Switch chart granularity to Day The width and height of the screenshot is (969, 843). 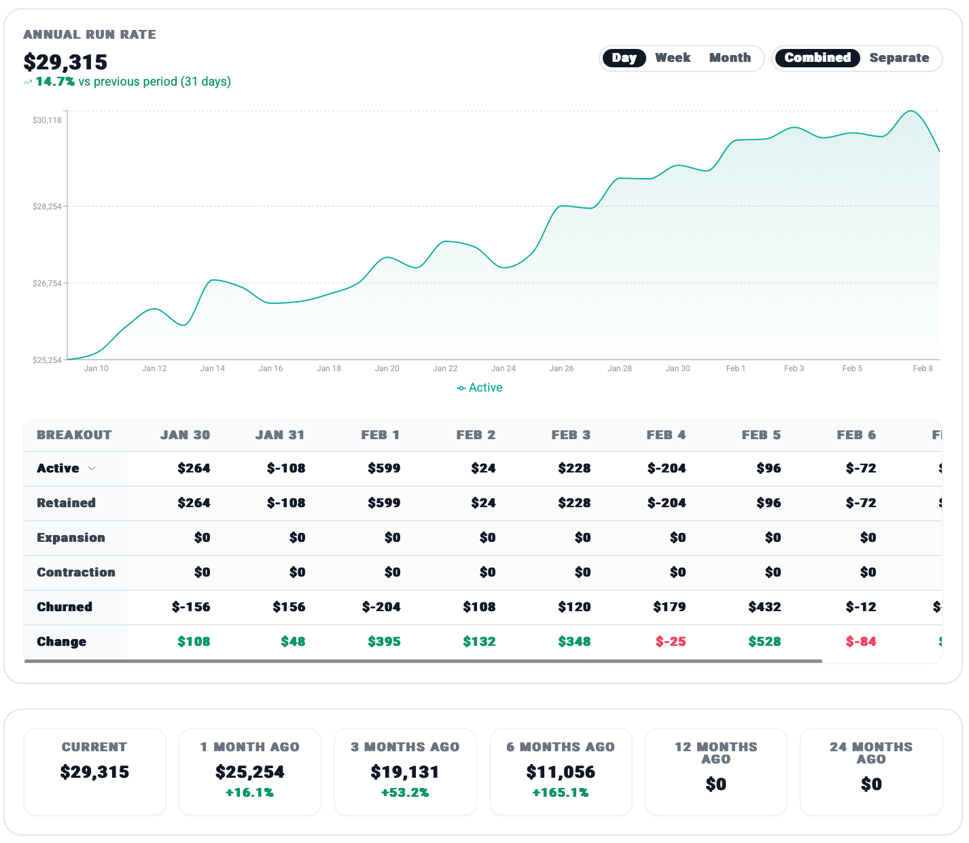coord(623,58)
